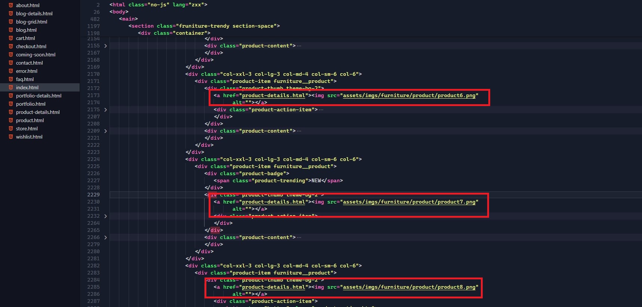
Task: Open checkout.html from the file list
Action: point(31,46)
